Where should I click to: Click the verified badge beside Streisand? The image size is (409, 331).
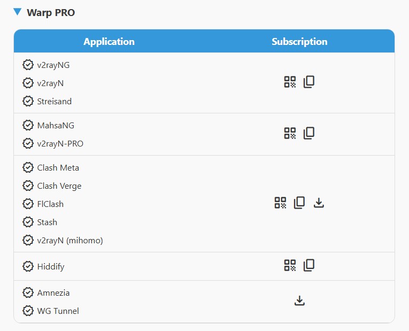[x=28, y=101]
